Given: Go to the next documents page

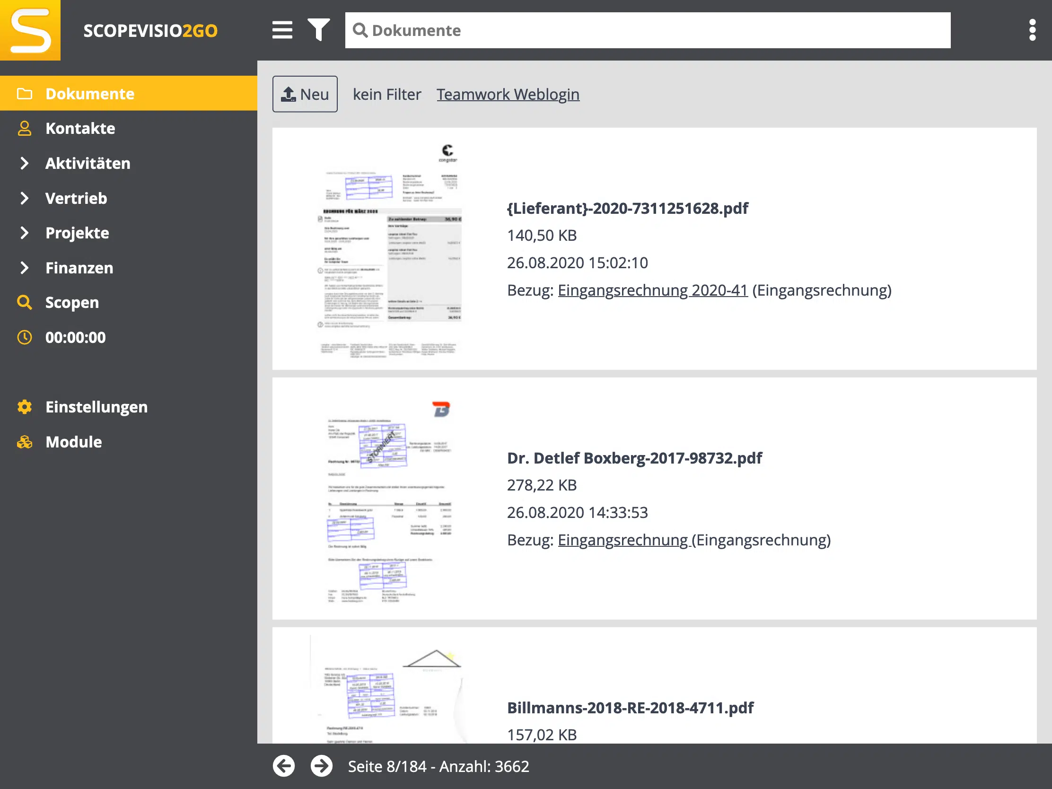Looking at the screenshot, I should click(x=322, y=766).
